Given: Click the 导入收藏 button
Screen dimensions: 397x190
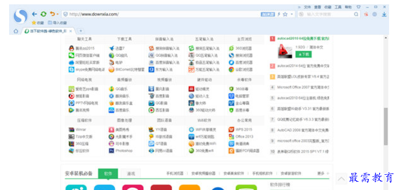Looking at the screenshot, I should pos(57,23).
